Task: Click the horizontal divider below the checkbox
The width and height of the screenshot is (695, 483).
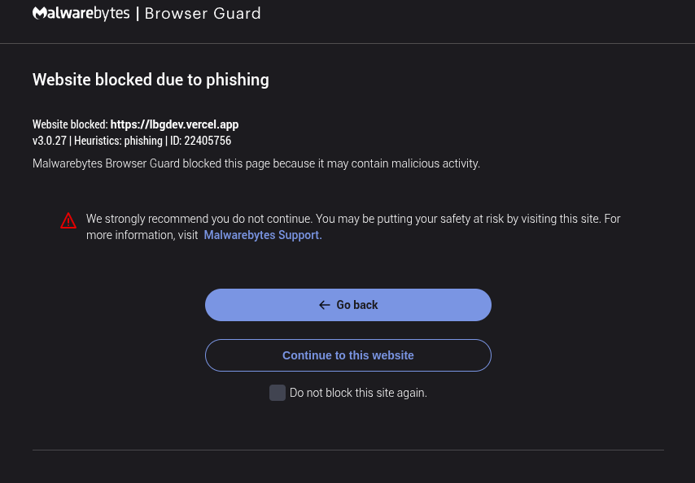Action: coord(348,450)
